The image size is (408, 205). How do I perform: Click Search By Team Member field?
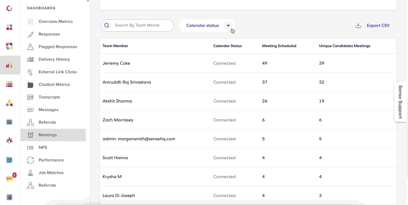click(x=137, y=25)
